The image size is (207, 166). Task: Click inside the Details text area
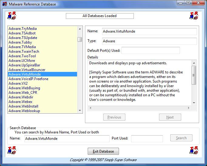140,83
